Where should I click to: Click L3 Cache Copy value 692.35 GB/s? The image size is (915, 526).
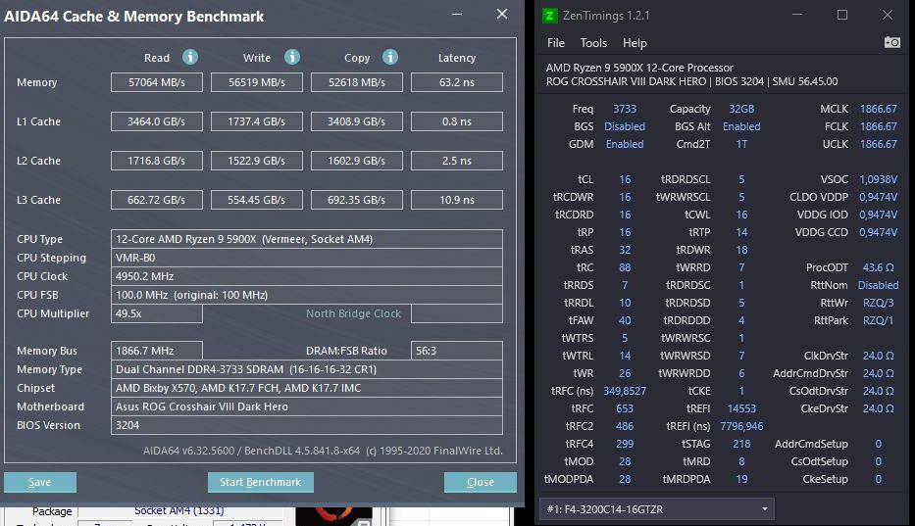coord(357,200)
